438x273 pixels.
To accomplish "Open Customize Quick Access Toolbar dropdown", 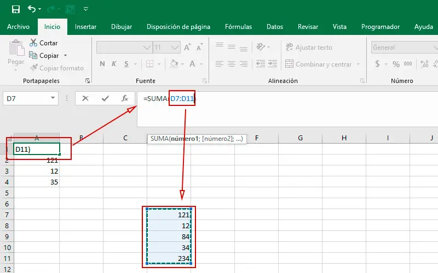I will click(x=86, y=9).
